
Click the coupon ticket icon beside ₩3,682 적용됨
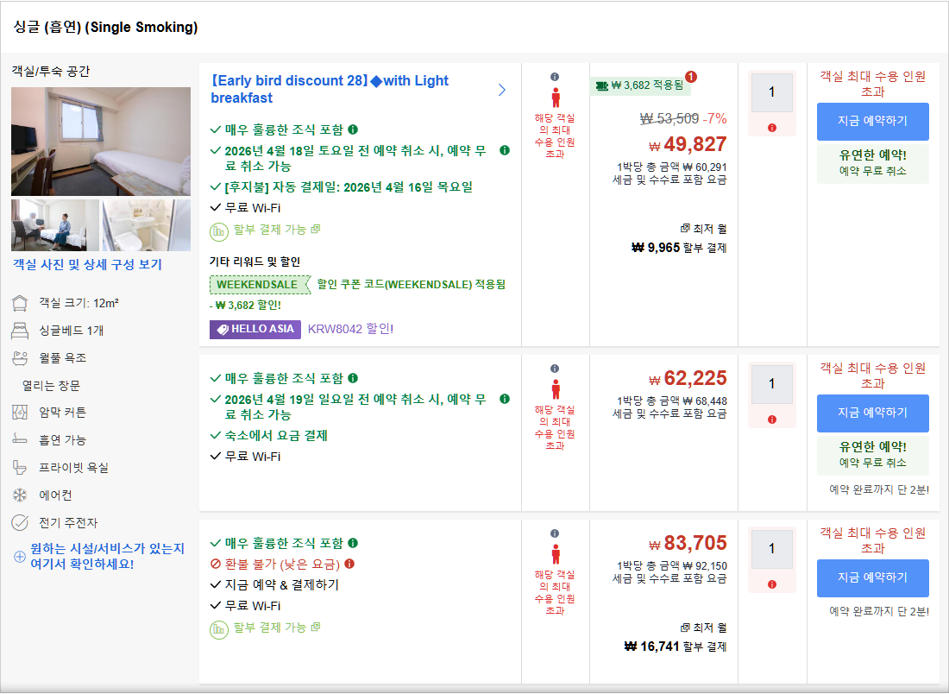[x=600, y=84]
